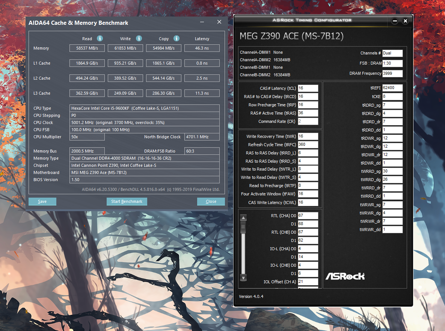Click the Command Rate (CR) field

tap(308, 121)
